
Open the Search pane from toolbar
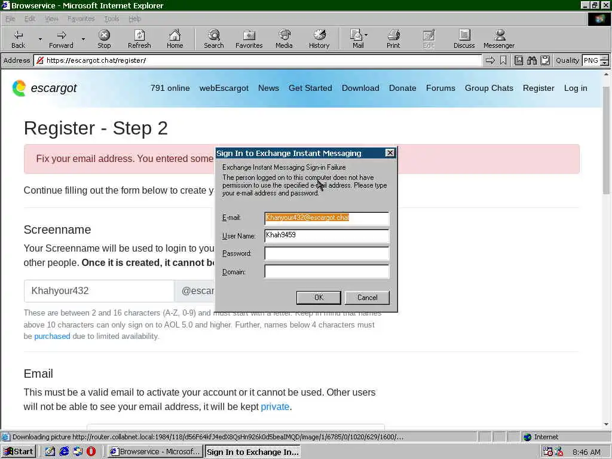point(214,39)
